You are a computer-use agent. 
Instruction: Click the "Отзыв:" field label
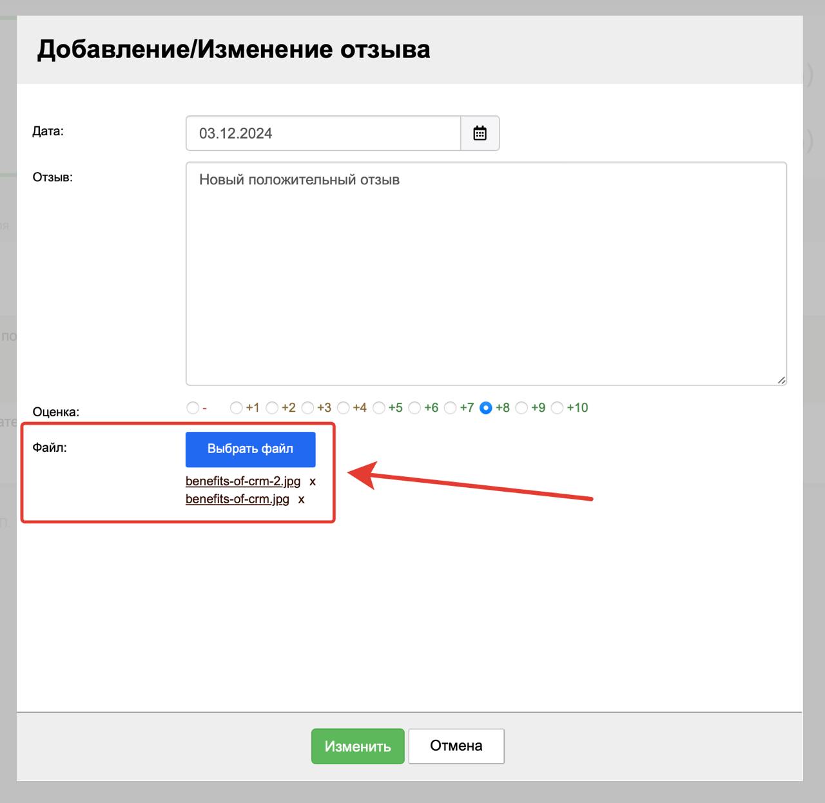tap(53, 177)
